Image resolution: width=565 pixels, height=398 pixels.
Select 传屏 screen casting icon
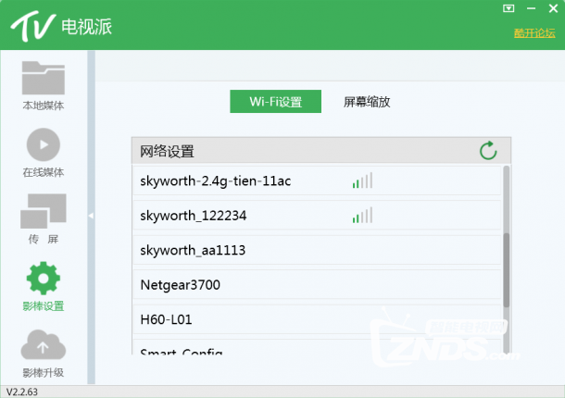coord(44,211)
